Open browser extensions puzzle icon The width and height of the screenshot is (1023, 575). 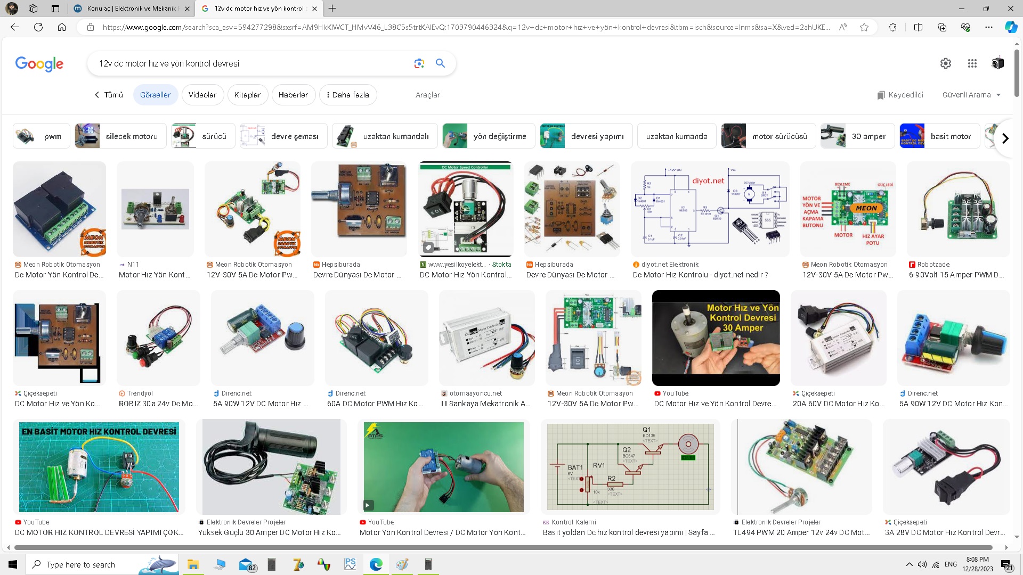tap(892, 27)
